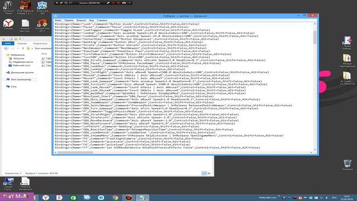Click the pencil draw tool in recorder bar
This screenshot has height=201, width=357.
108,3
